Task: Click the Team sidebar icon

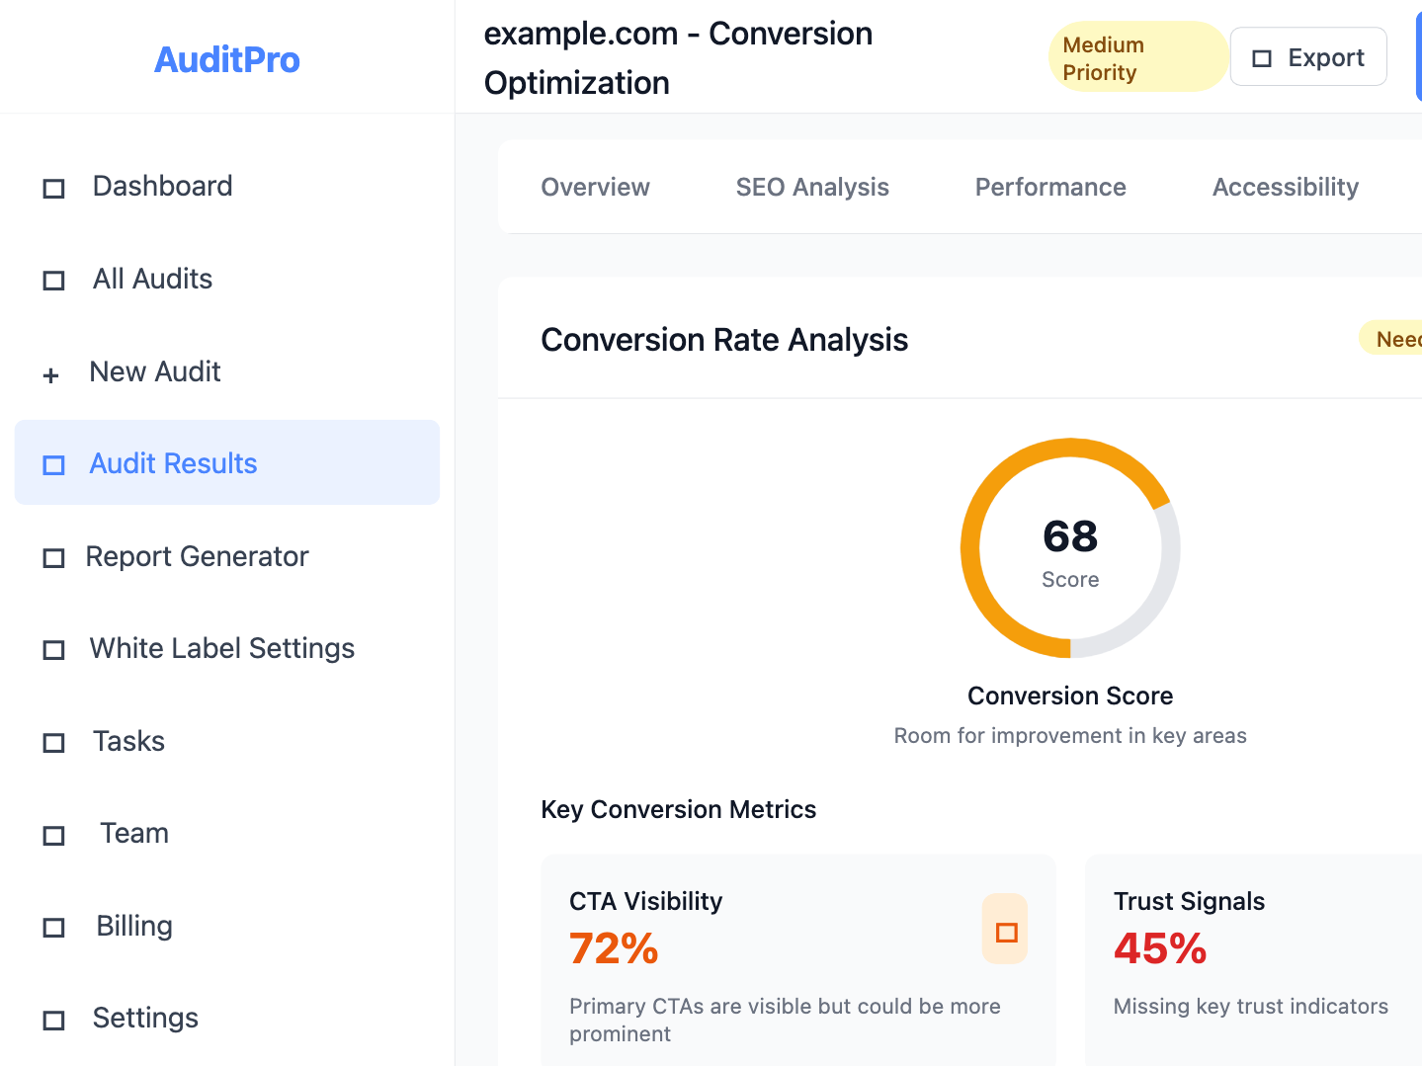Action: point(53,836)
